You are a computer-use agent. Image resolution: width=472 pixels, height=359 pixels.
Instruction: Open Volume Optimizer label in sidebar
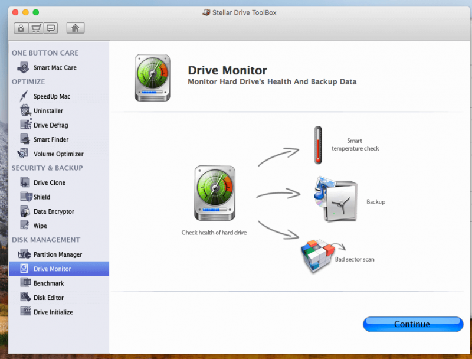coord(58,154)
